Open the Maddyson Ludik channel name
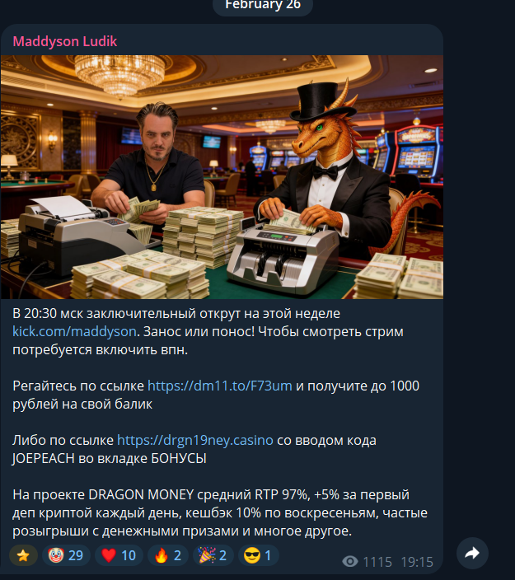 [65, 41]
